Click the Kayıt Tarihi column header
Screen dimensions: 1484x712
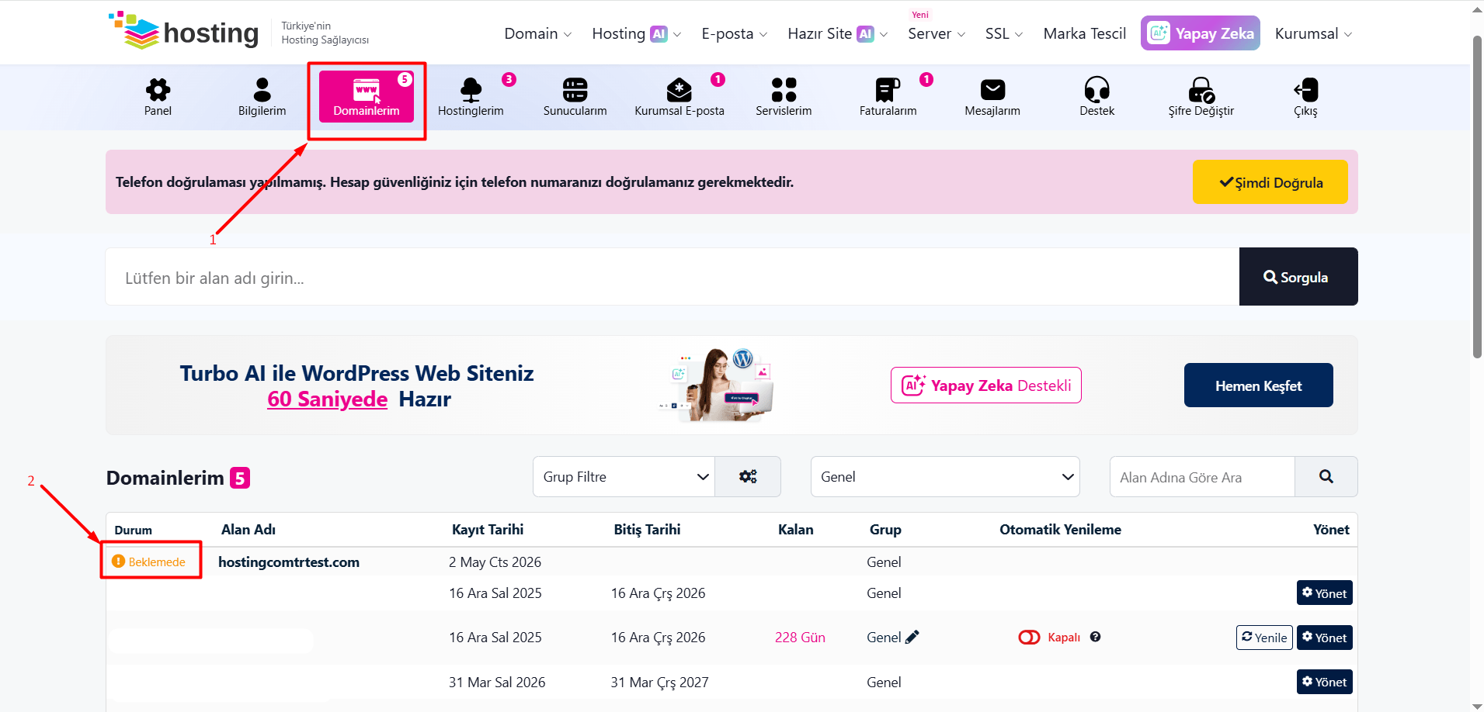pyautogui.click(x=488, y=530)
